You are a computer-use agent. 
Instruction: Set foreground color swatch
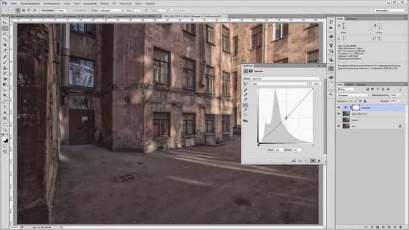[4, 139]
